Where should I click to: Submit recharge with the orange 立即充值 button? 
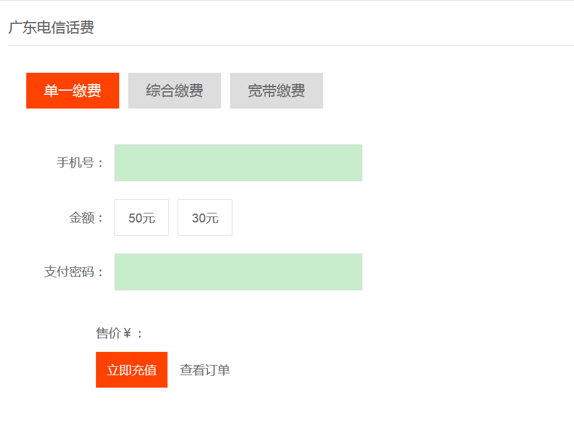point(132,370)
